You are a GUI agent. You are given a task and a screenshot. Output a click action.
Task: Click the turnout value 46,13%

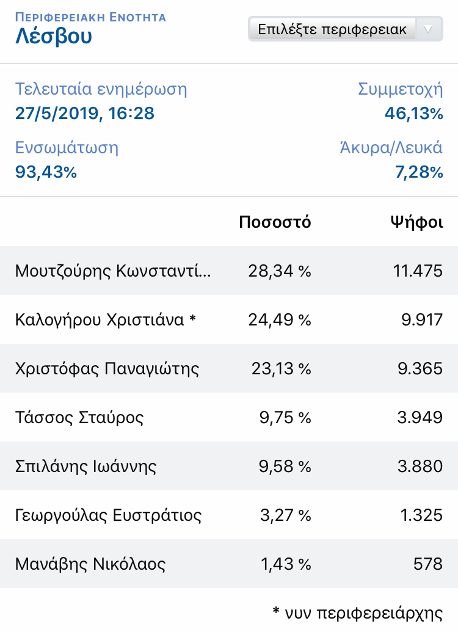[413, 114]
